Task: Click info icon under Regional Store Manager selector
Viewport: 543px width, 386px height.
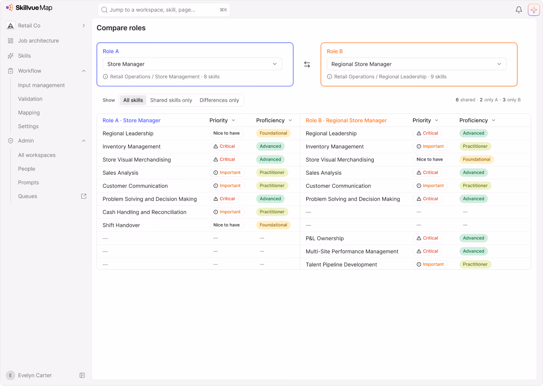Action: coord(329,77)
